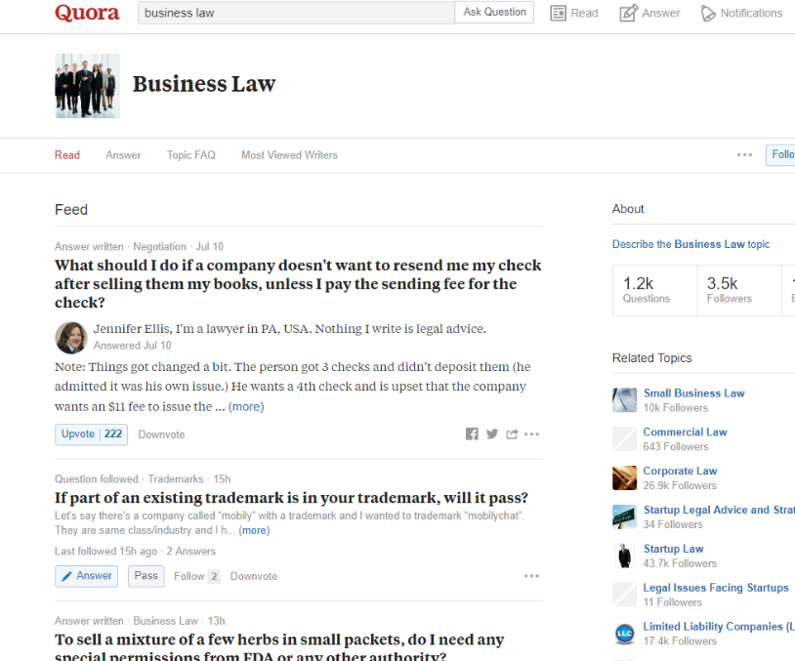The width and height of the screenshot is (795, 661).
Task: Click the Ask Question button
Action: point(494,12)
